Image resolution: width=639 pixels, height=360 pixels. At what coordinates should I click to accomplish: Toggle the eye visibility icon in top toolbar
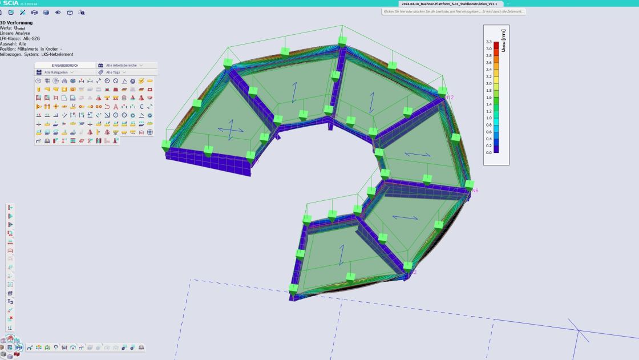pyautogui.click(x=58, y=12)
